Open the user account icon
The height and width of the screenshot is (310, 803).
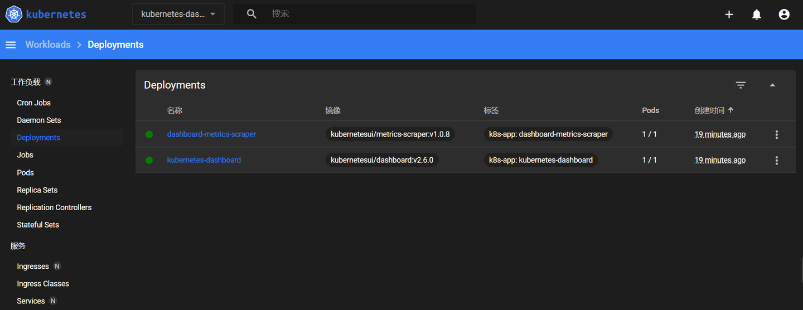click(x=784, y=14)
